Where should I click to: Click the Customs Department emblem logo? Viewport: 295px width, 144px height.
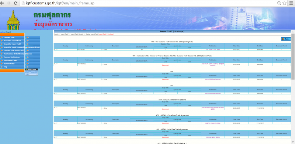[x=13, y=20]
